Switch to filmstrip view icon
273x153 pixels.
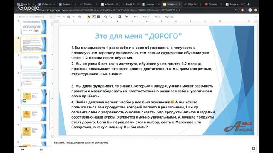point(23,150)
